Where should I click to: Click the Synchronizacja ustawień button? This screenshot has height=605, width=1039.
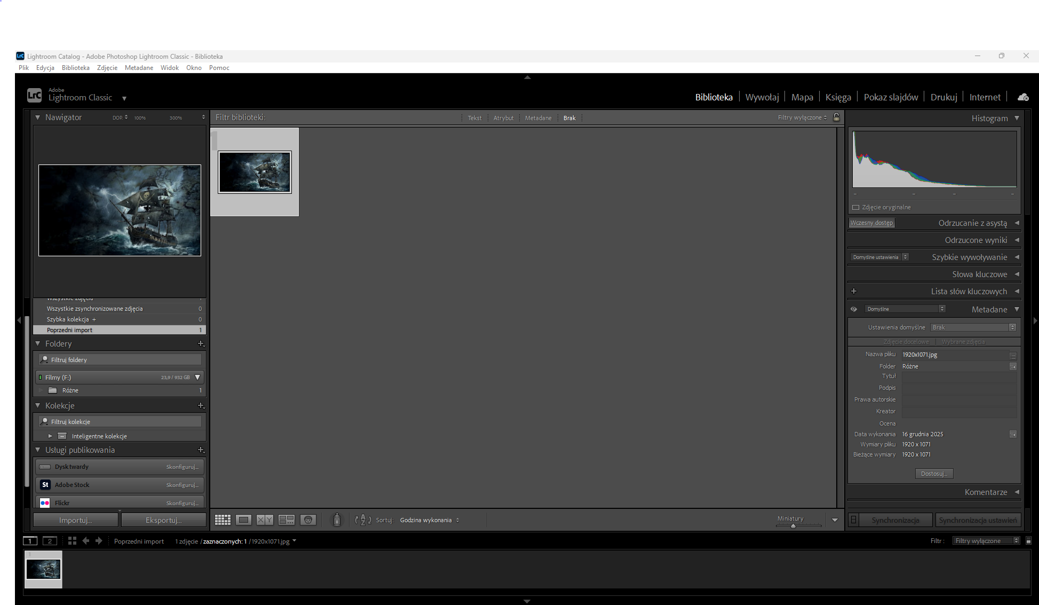(x=978, y=520)
